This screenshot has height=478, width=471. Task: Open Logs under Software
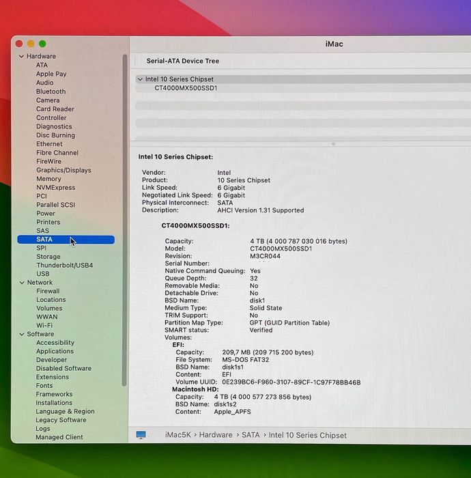coord(43,429)
